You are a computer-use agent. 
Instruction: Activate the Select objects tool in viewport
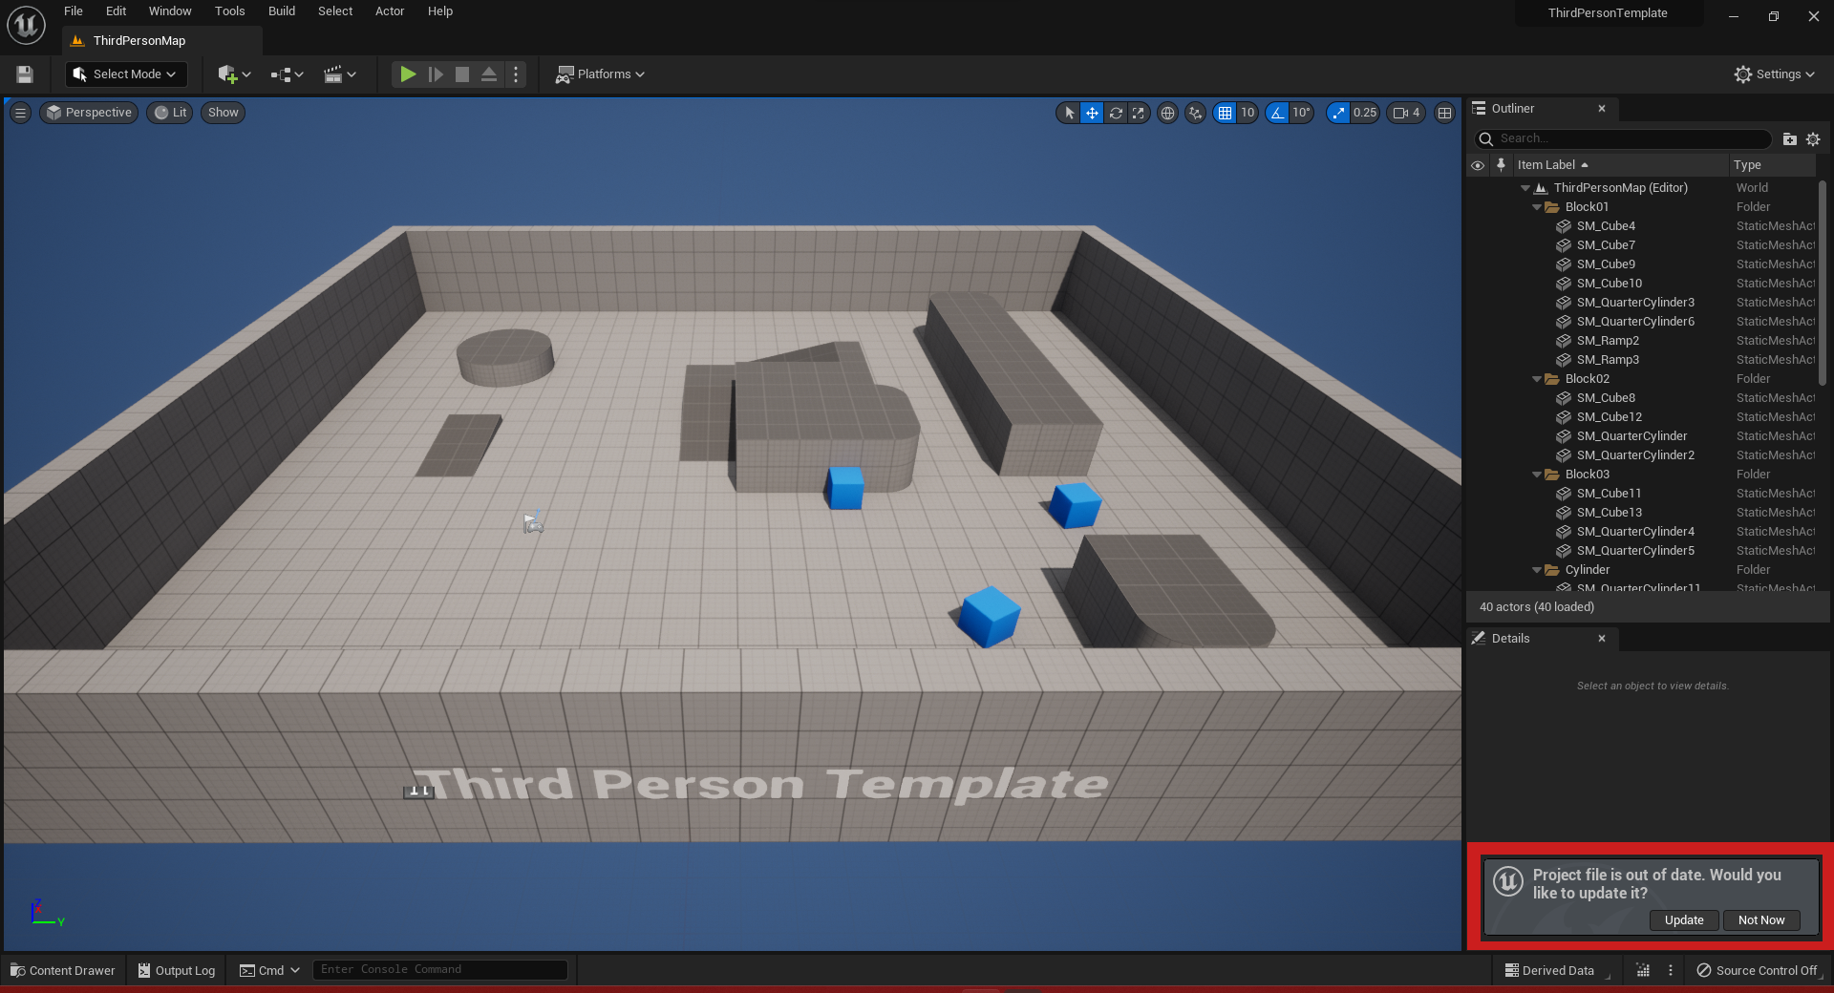pyautogui.click(x=1069, y=113)
